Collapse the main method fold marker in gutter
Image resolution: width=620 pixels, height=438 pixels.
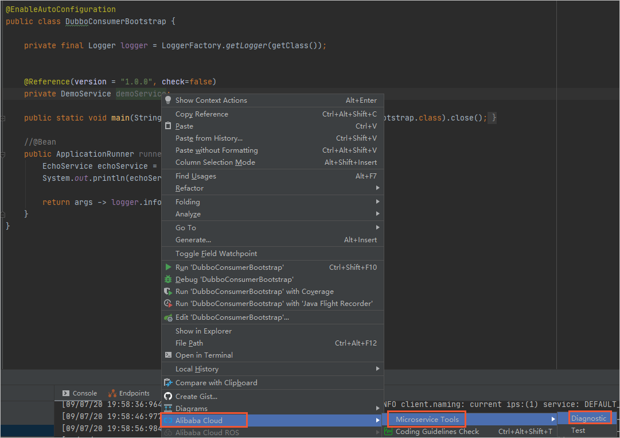tap(3, 118)
